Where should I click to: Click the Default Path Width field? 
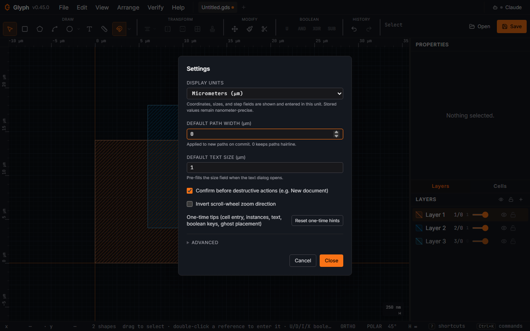(265, 134)
